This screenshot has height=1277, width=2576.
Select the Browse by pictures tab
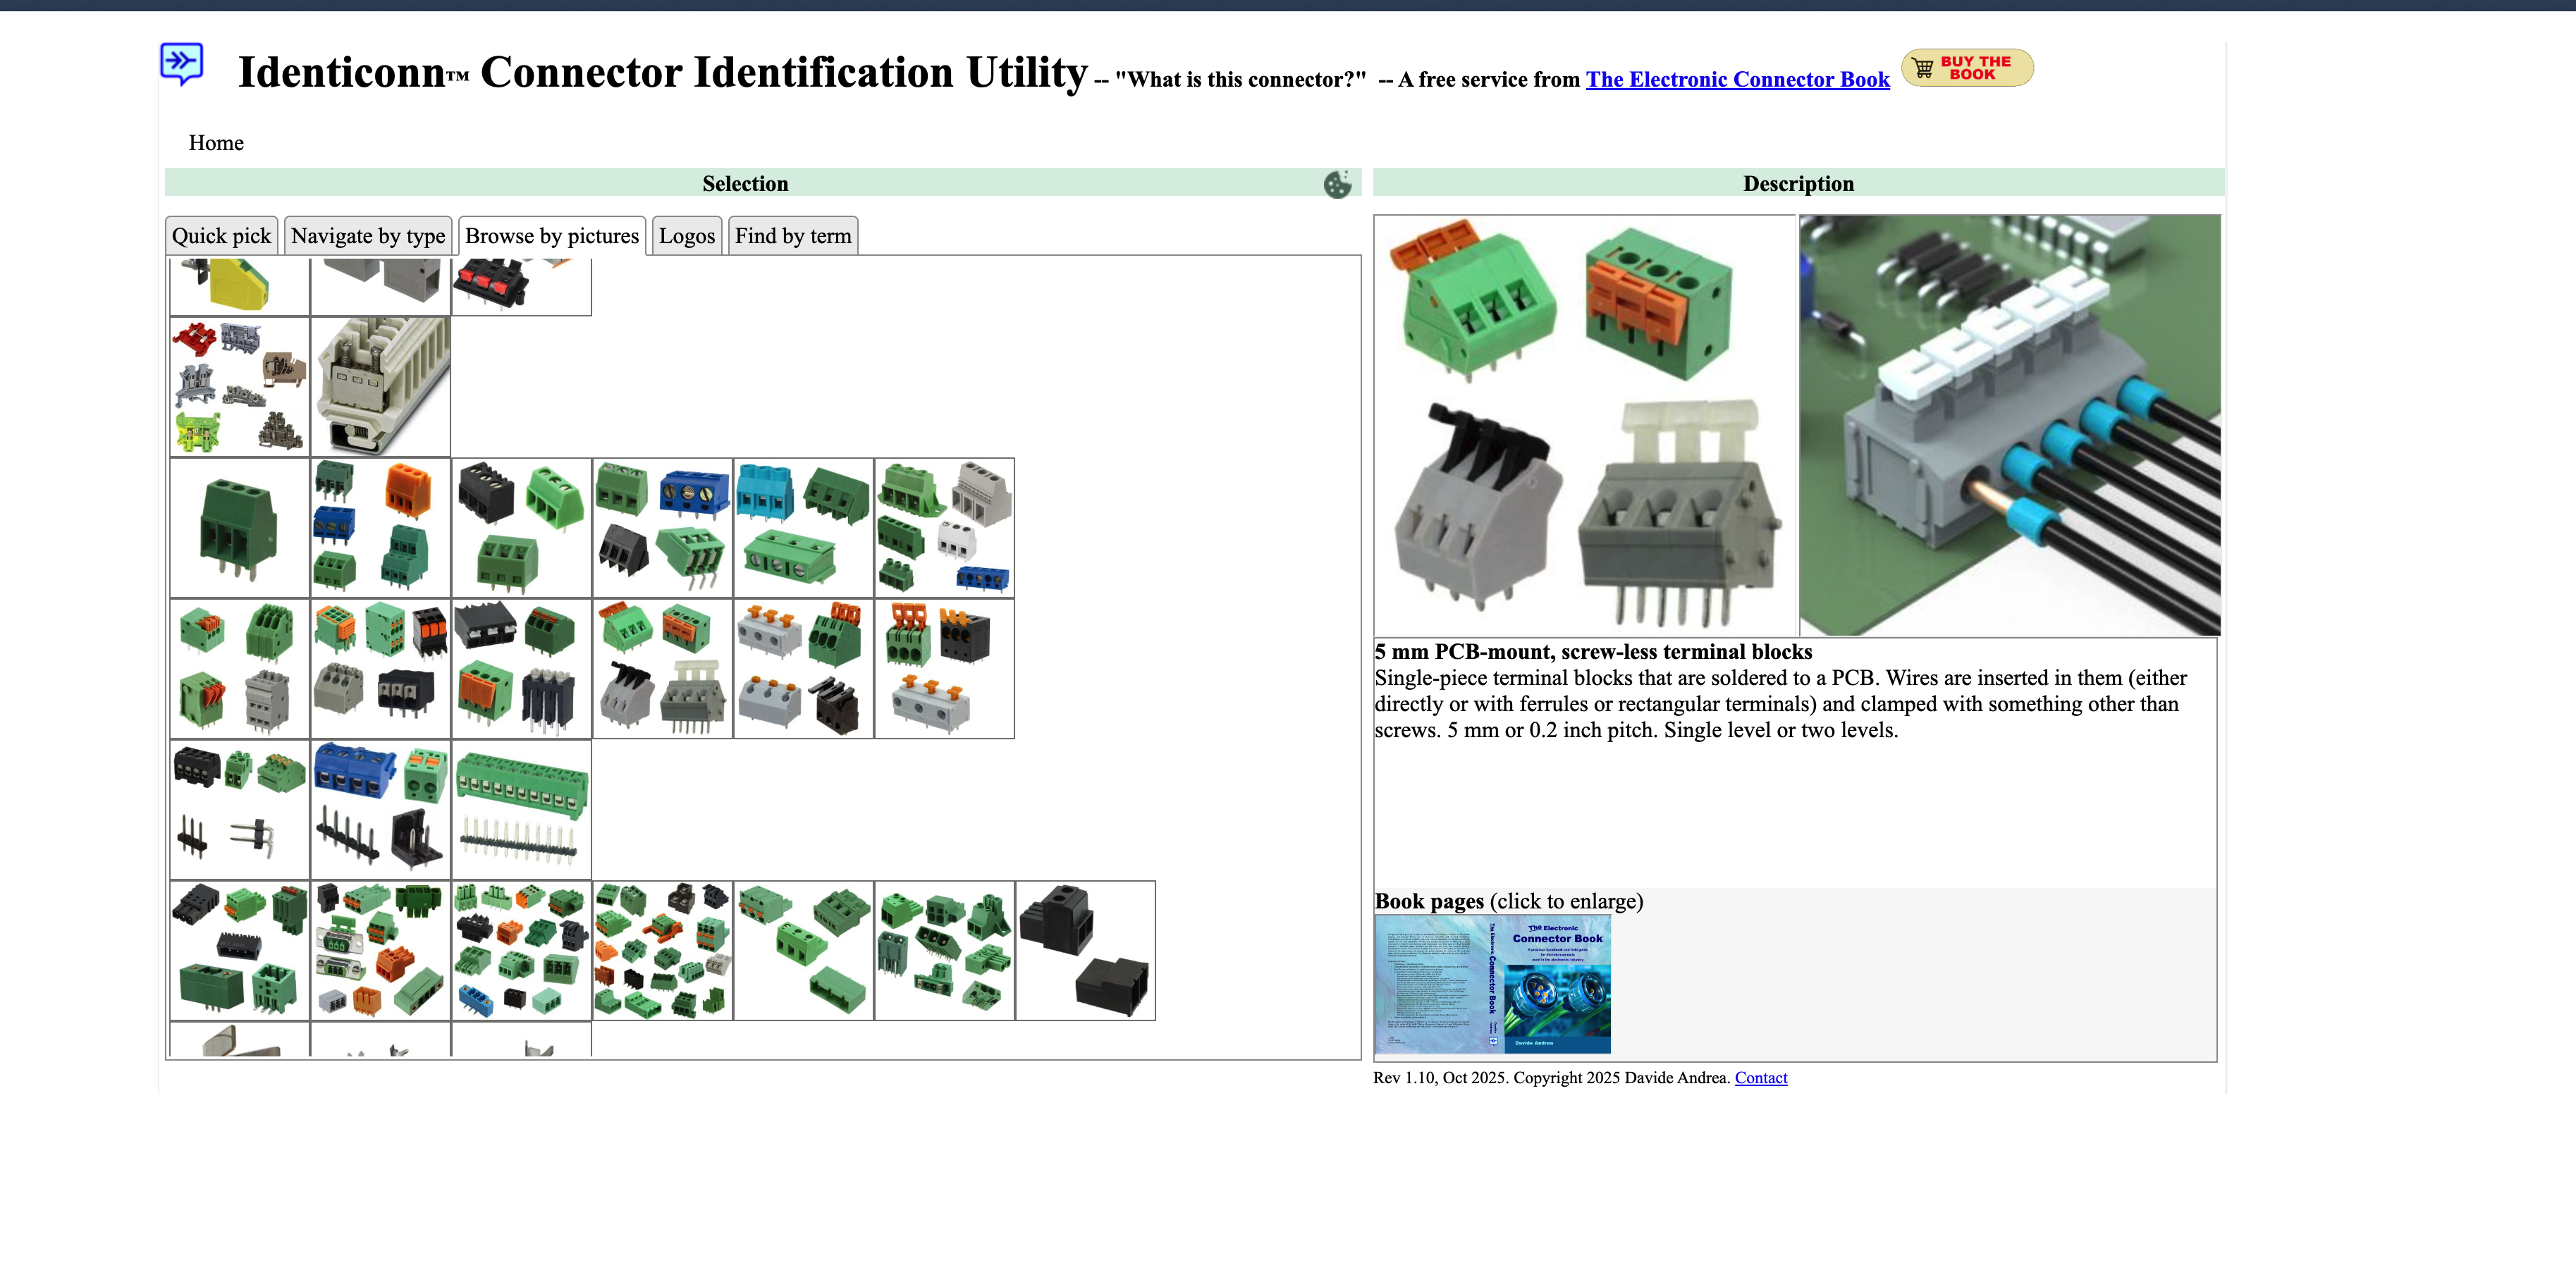(x=551, y=236)
